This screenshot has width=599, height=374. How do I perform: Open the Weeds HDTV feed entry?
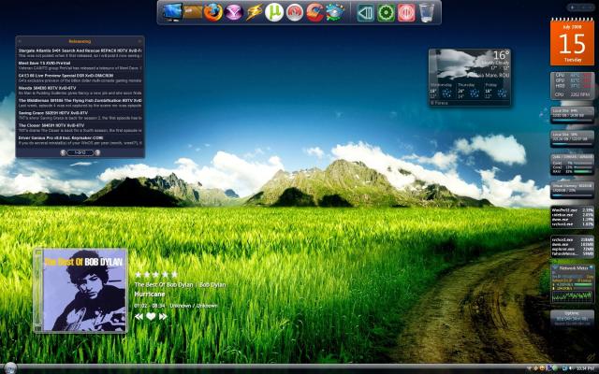coord(80,91)
